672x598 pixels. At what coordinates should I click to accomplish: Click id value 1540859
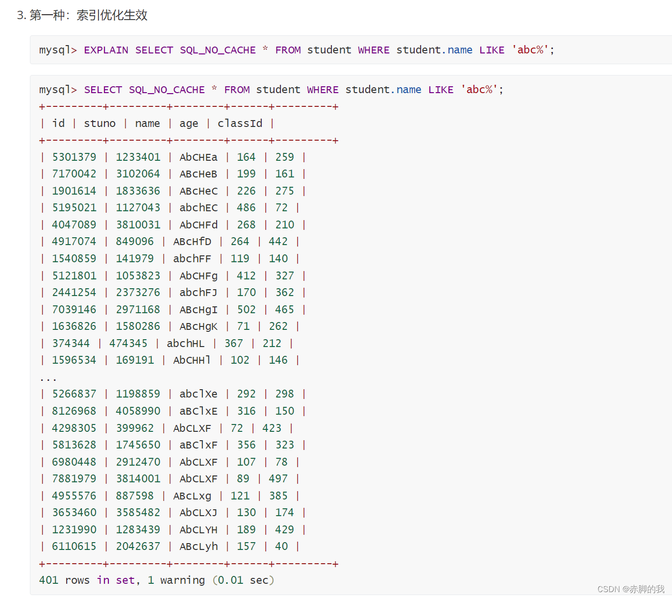(x=74, y=259)
